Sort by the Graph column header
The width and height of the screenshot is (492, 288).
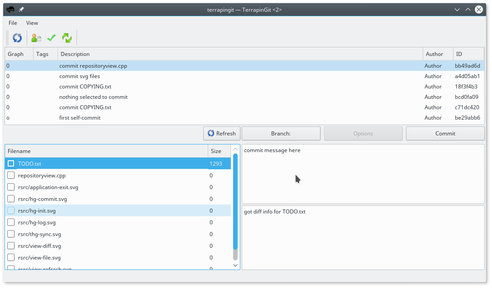coord(19,54)
